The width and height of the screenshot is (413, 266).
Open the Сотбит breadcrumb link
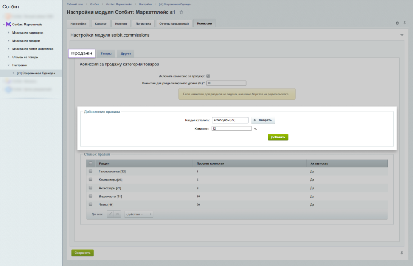(x=94, y=4)
